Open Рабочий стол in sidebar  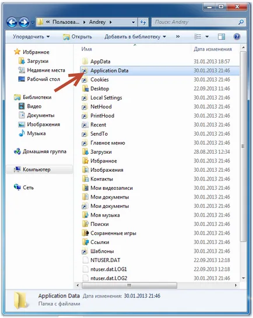[43, 79]
